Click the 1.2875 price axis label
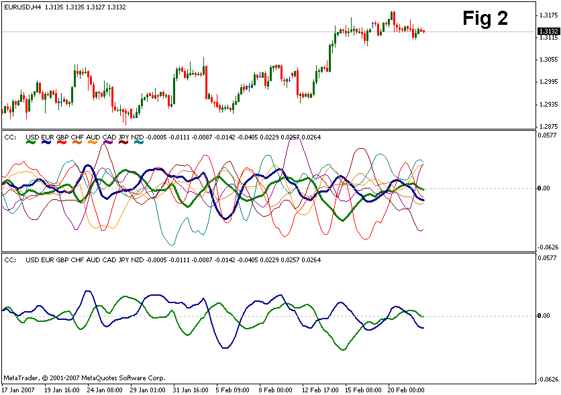The width and height of the screenshot is (561, 395). tap(548, 127)
